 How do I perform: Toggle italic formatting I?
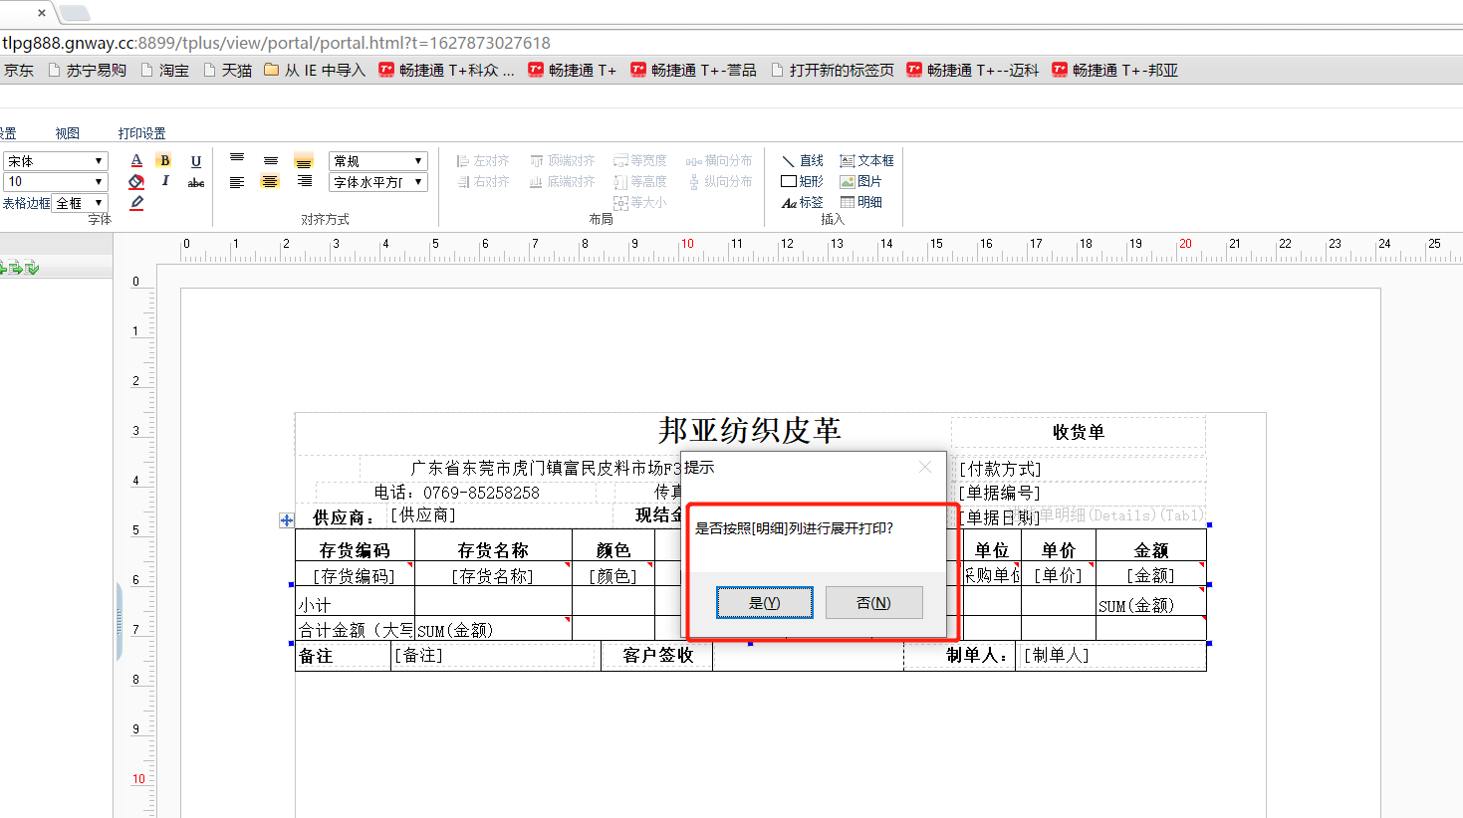coord(165,181)
